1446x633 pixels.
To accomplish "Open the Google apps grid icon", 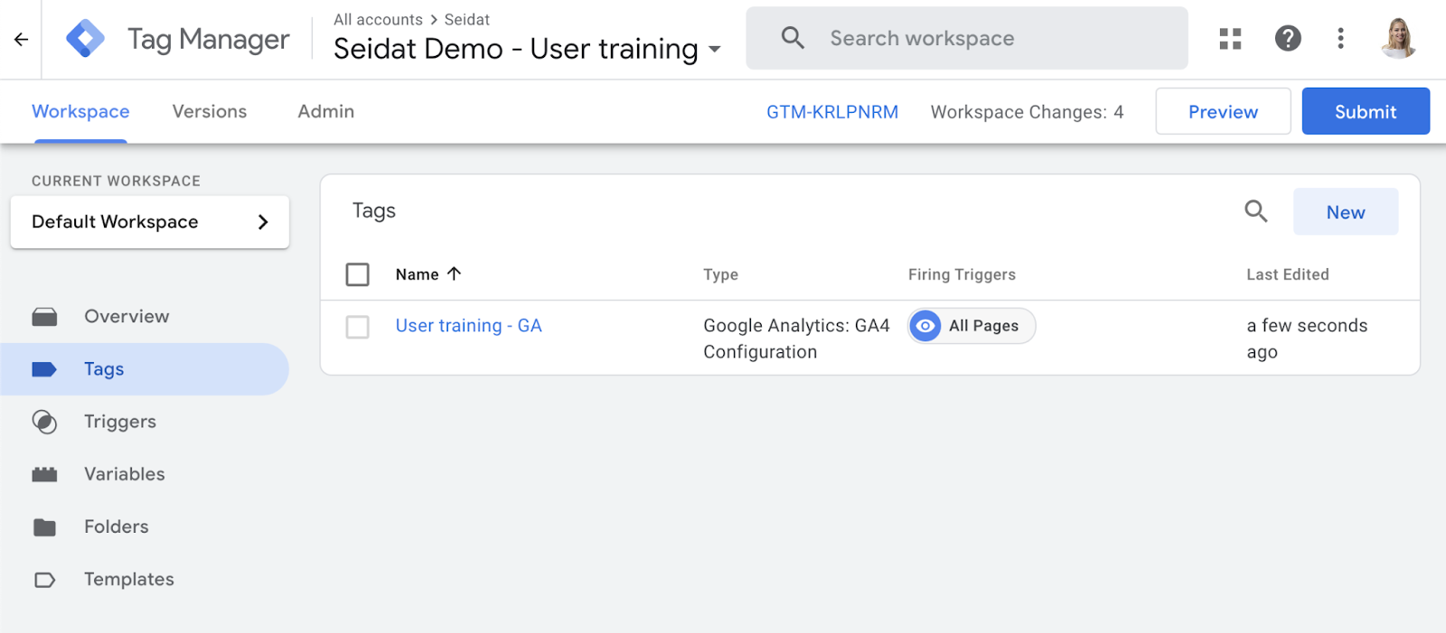I will tap(1230, 38).
